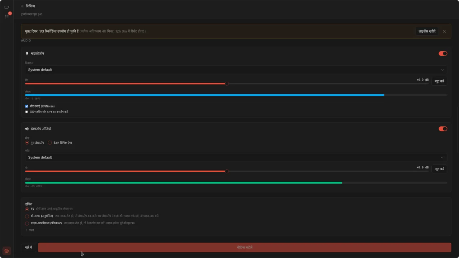Image resolution: width=459 pixels, height=258 pixels.
Task: Click the vertical scrollbar on the right
Action: [x=458, y=129]
